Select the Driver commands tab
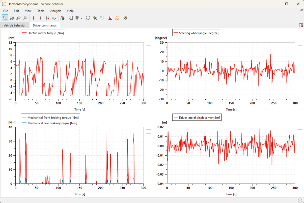The height and width of the screenshot is (203, 304). click(x=45, y=25)
